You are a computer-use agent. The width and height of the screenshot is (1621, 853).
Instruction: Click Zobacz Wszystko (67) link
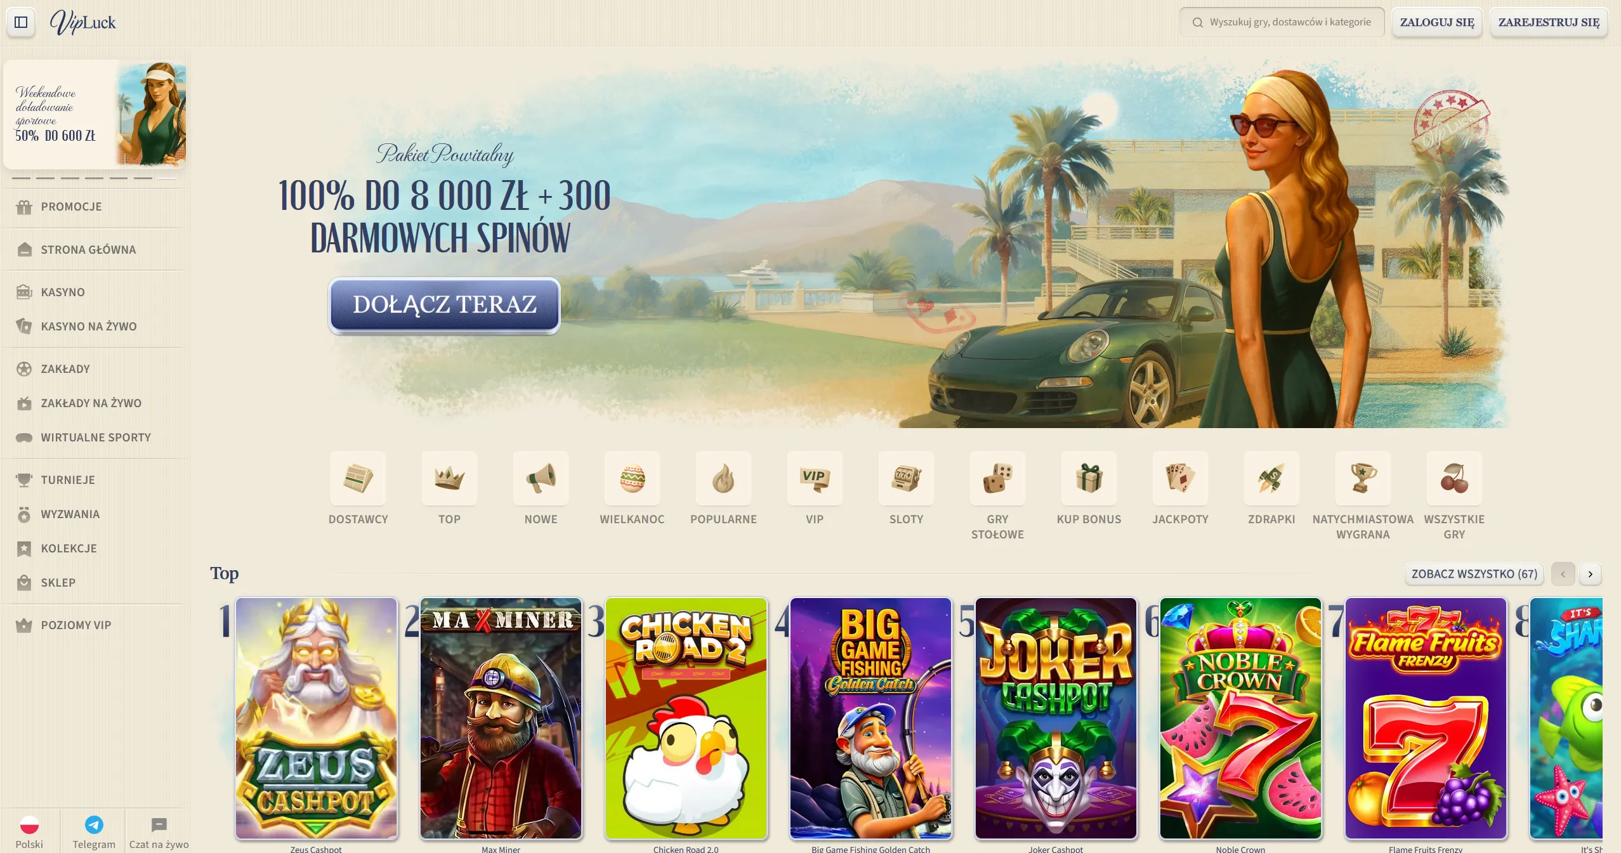1474,574
